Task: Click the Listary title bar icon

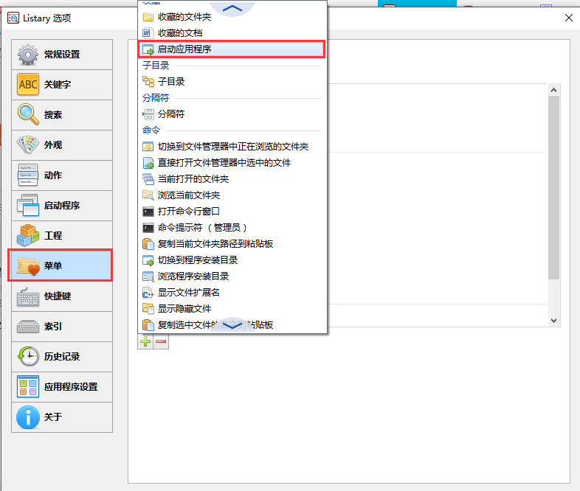Action: pos(13,18)
